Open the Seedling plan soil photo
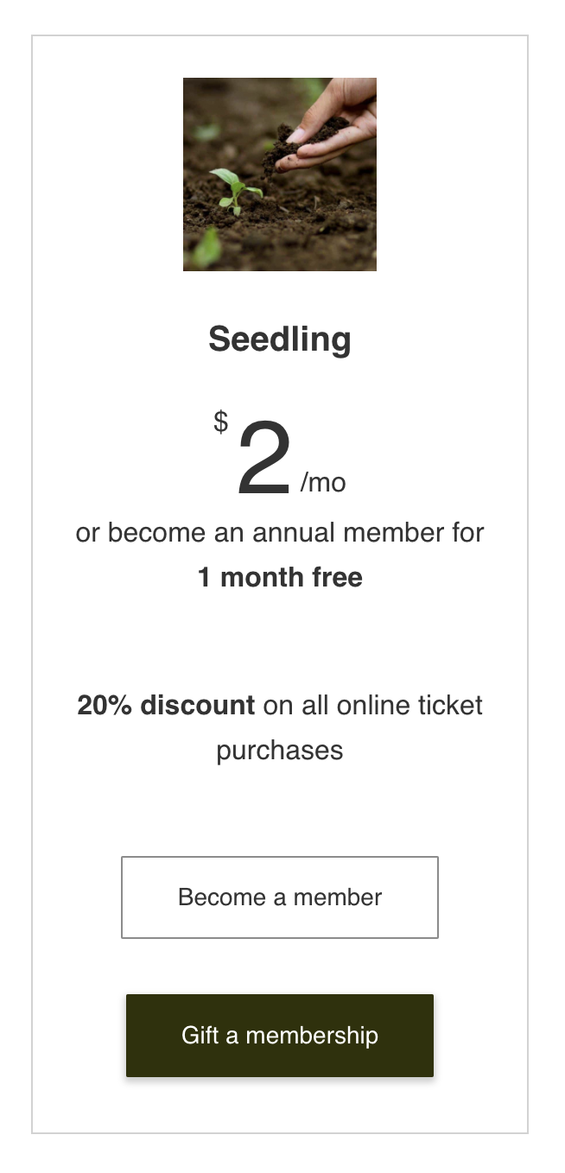565x1173 pixels. pos(280,174)
